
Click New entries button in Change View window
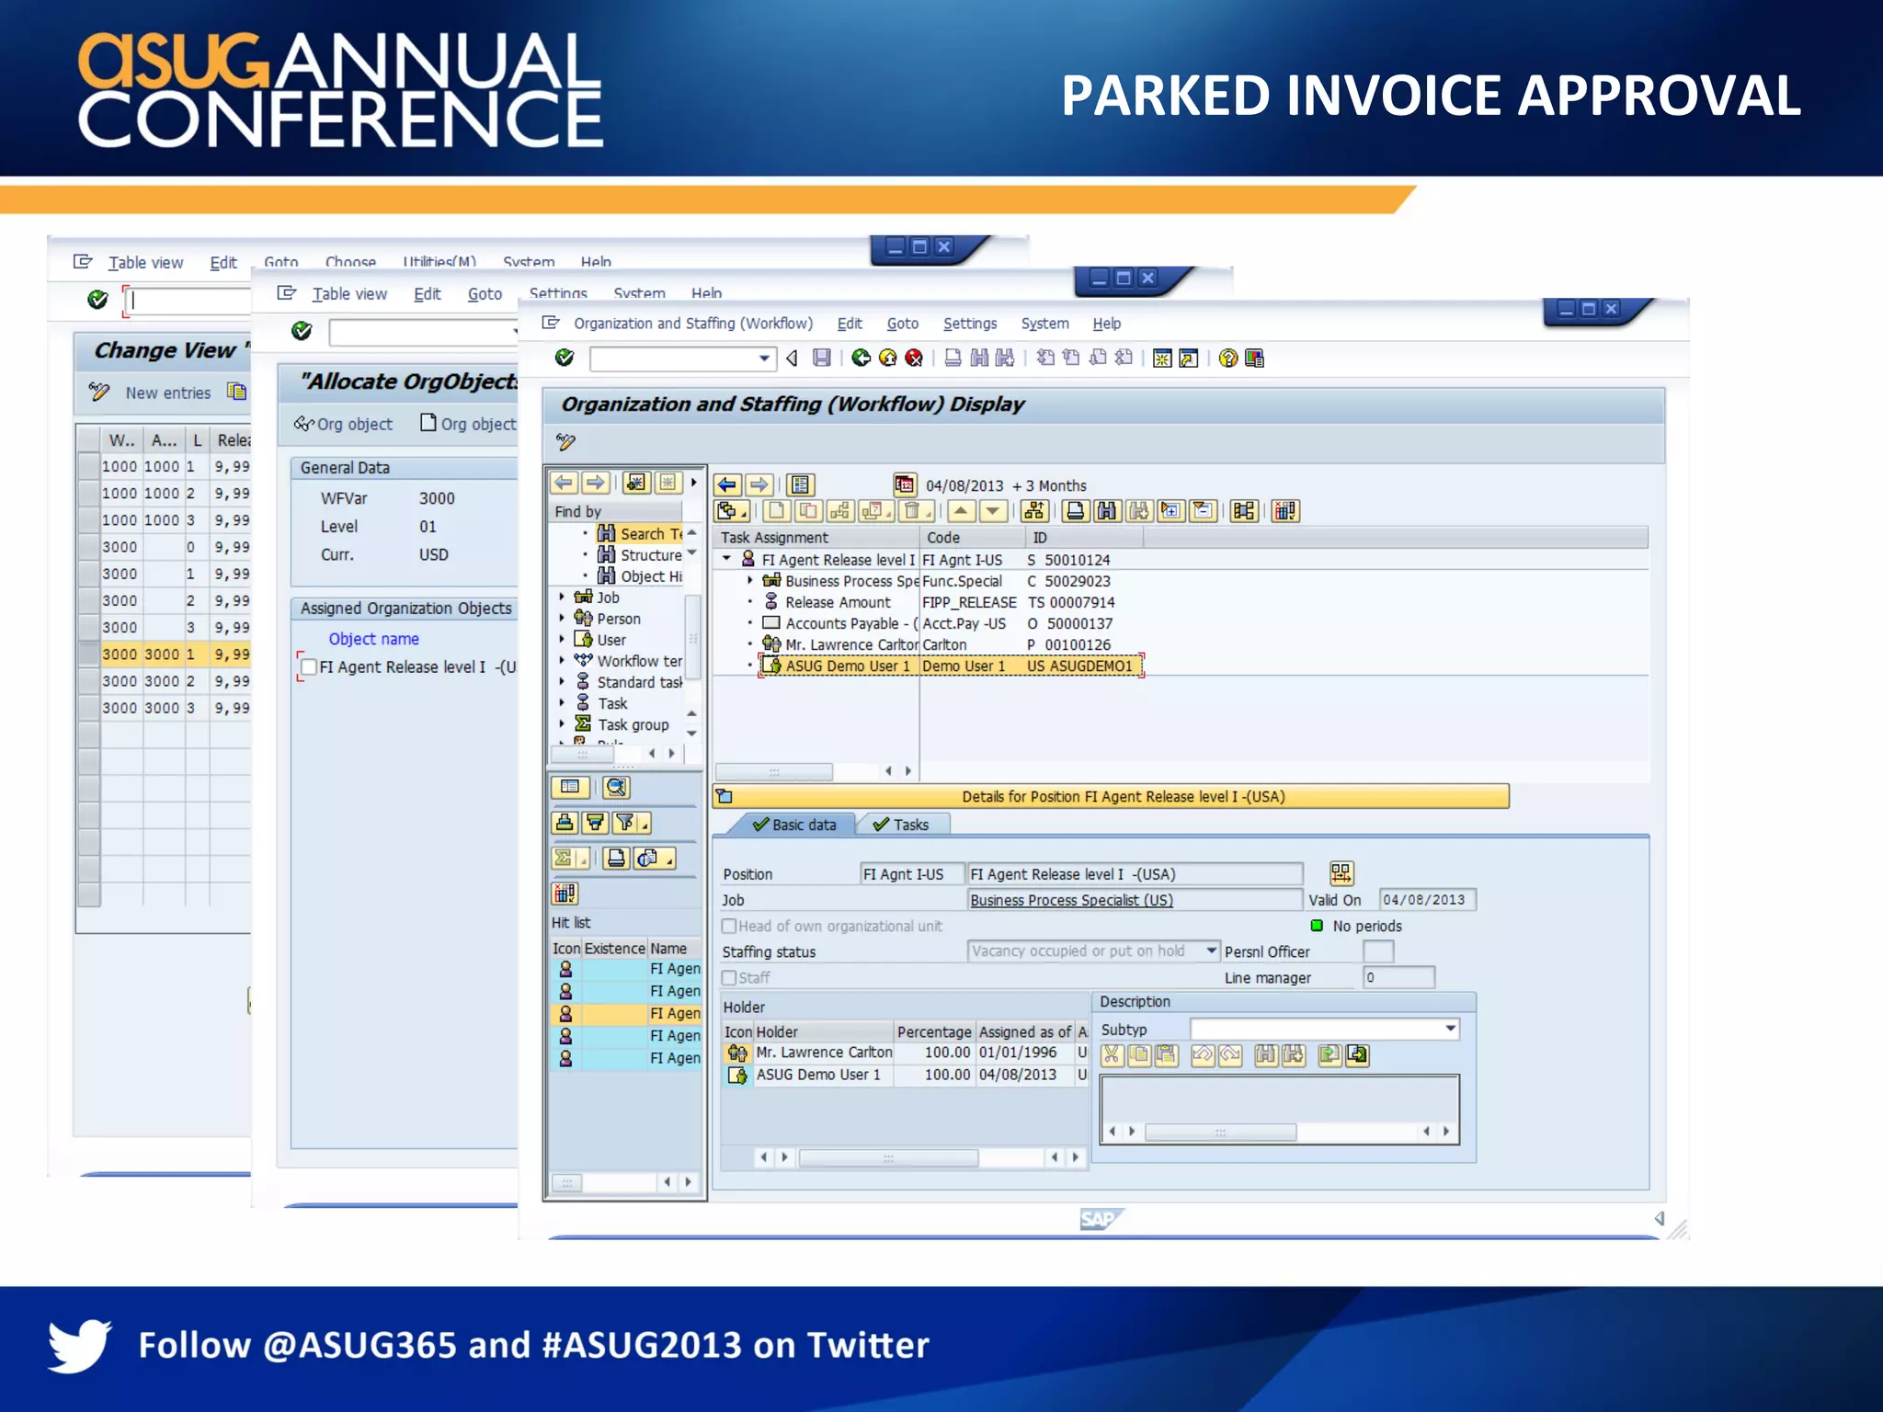pyautogui.click(x=167, y=393)
